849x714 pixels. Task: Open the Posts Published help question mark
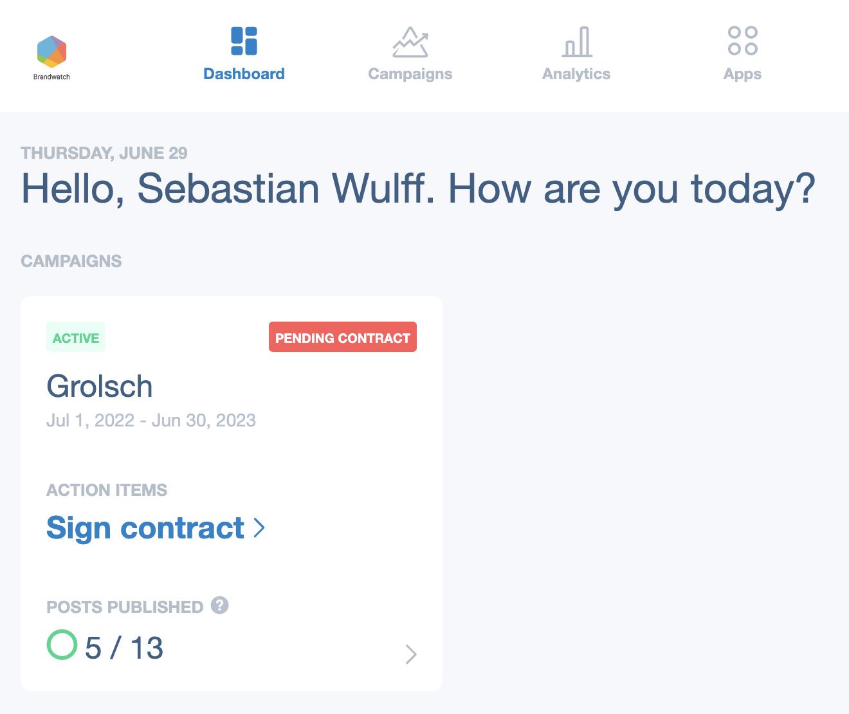[x=220, y=605]
